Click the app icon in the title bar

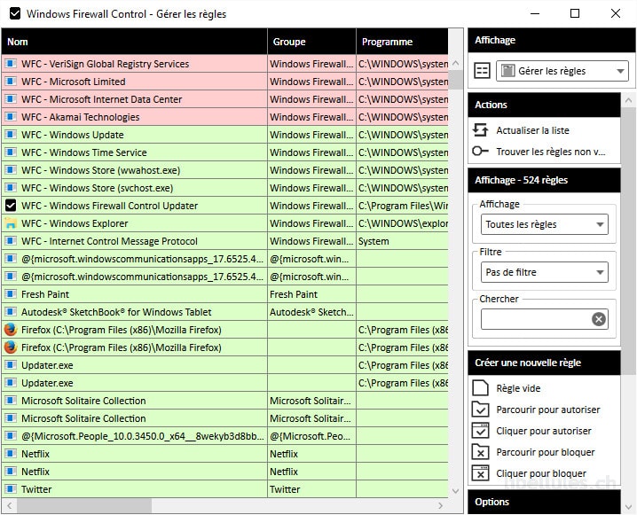pyautogui.click(x=15, y=14)
